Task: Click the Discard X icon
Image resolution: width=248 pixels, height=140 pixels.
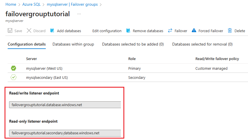Action: (29, 31)
